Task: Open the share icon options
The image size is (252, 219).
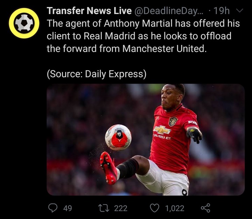Action: (205, 208)
